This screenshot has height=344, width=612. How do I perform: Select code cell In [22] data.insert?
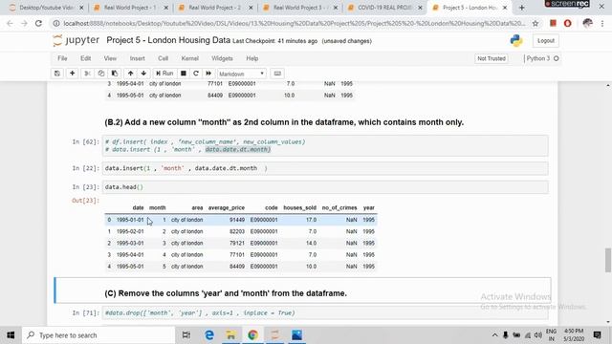(x=325, y=168)
